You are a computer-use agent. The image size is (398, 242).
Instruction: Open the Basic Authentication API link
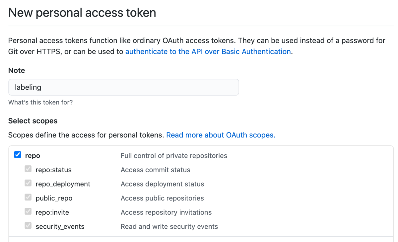[208, 51]
